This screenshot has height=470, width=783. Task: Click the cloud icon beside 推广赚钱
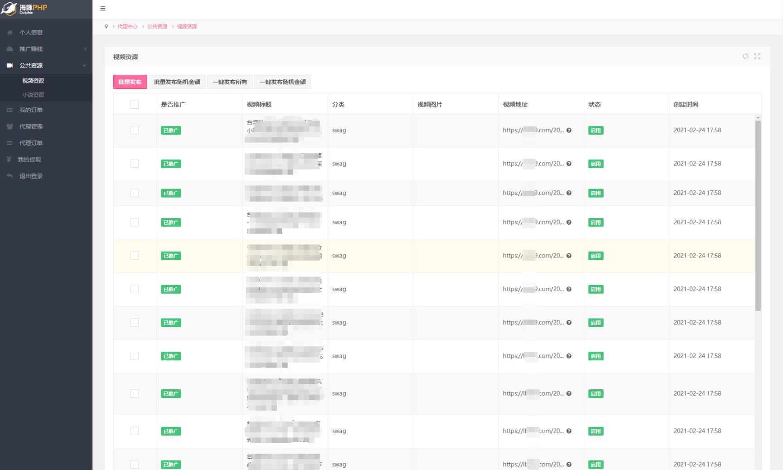[x=10, y=48]
